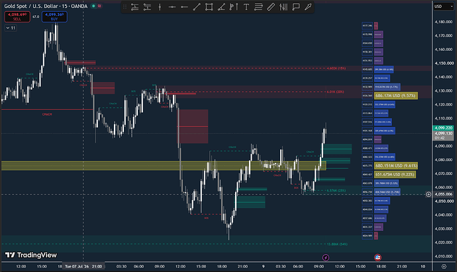Click the red approximate-data icon beside OANDA
The width and height of the screenshot is (457, 272).
(99, 6)
